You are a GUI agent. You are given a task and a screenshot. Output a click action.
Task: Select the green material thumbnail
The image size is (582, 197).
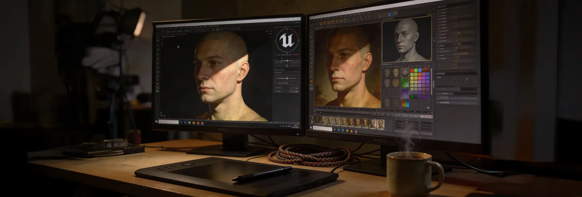(x=405, y=83)
